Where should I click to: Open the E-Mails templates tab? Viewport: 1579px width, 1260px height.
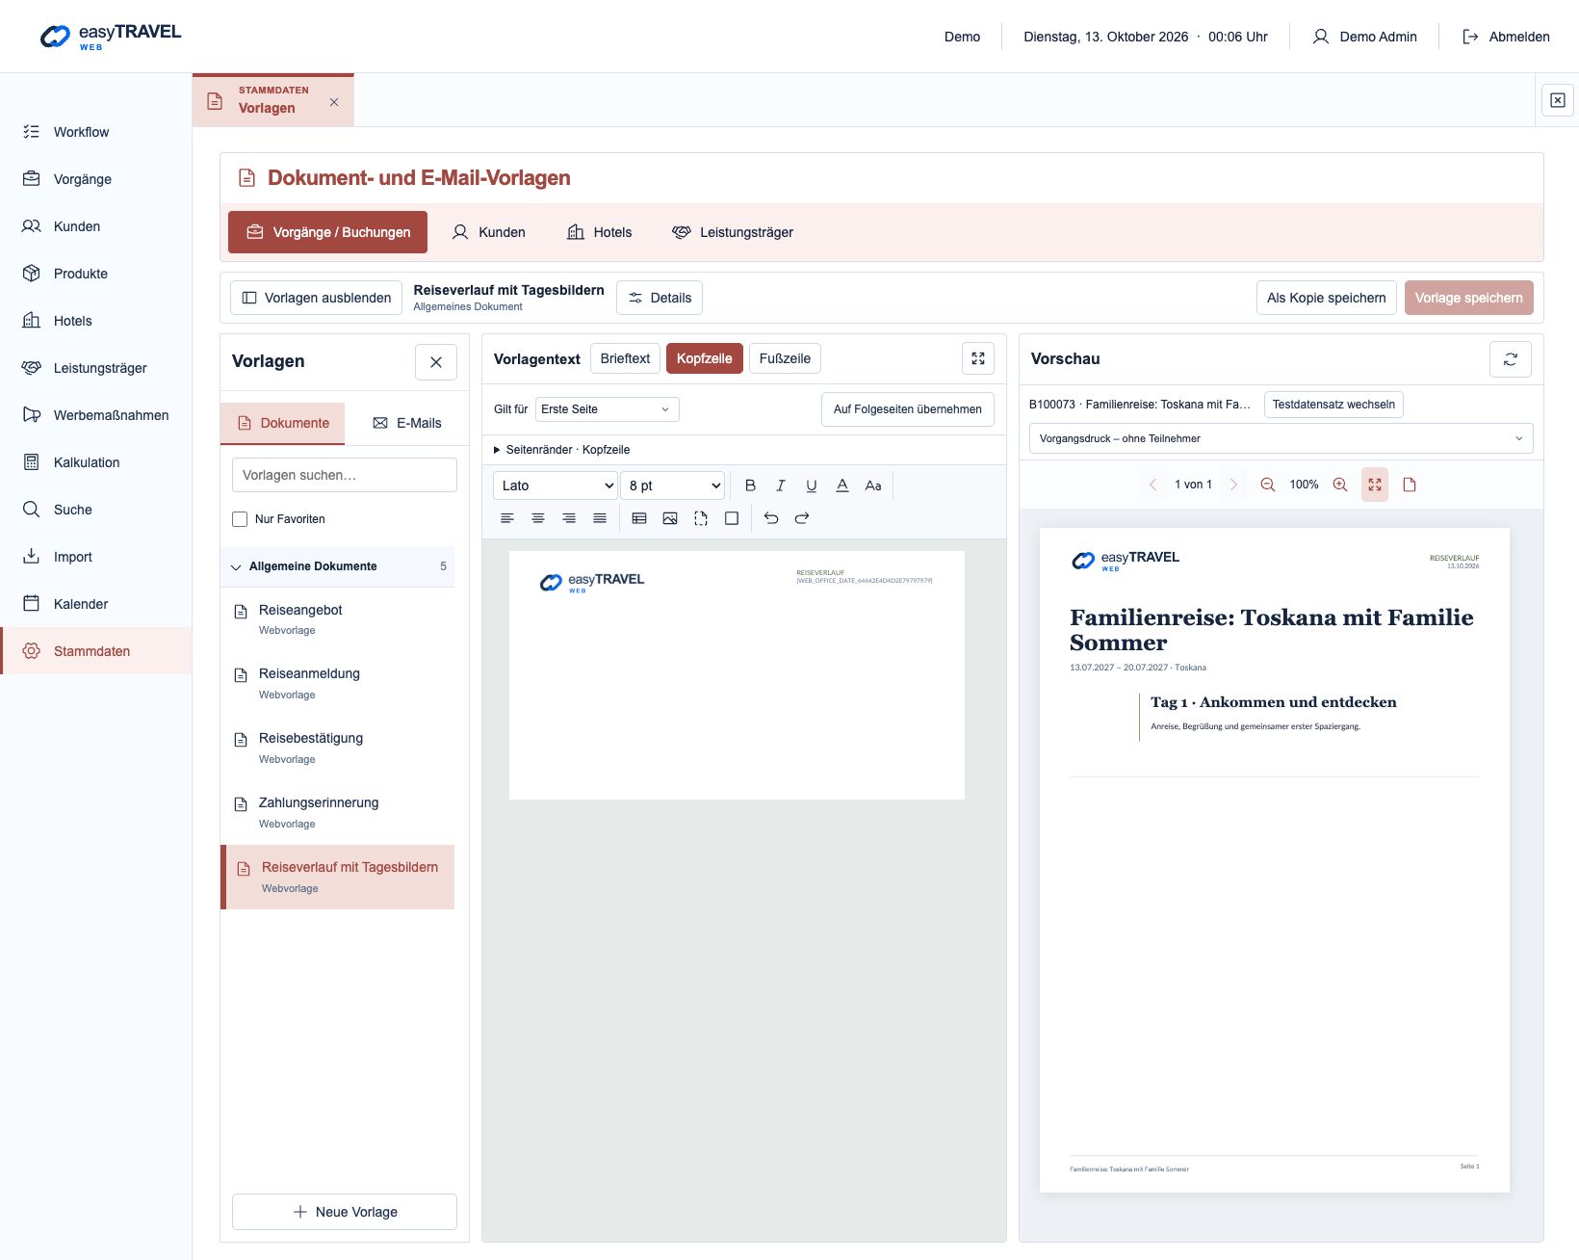coord(406,423)
